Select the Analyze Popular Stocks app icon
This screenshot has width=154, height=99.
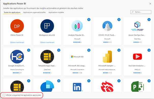coord(77,26)
